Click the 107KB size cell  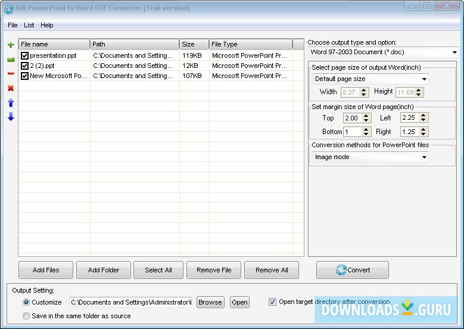coord(192,76)
